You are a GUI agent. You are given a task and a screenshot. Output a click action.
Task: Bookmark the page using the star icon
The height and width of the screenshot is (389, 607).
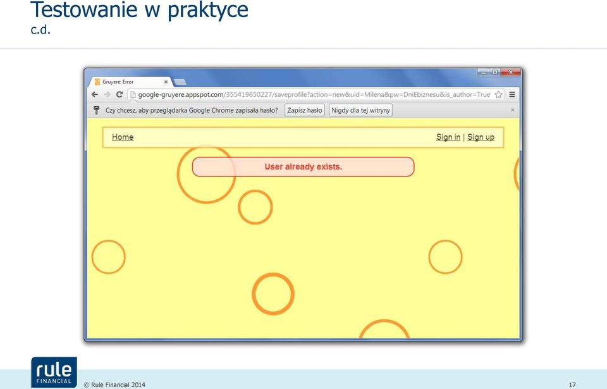[x=499, y=94]
